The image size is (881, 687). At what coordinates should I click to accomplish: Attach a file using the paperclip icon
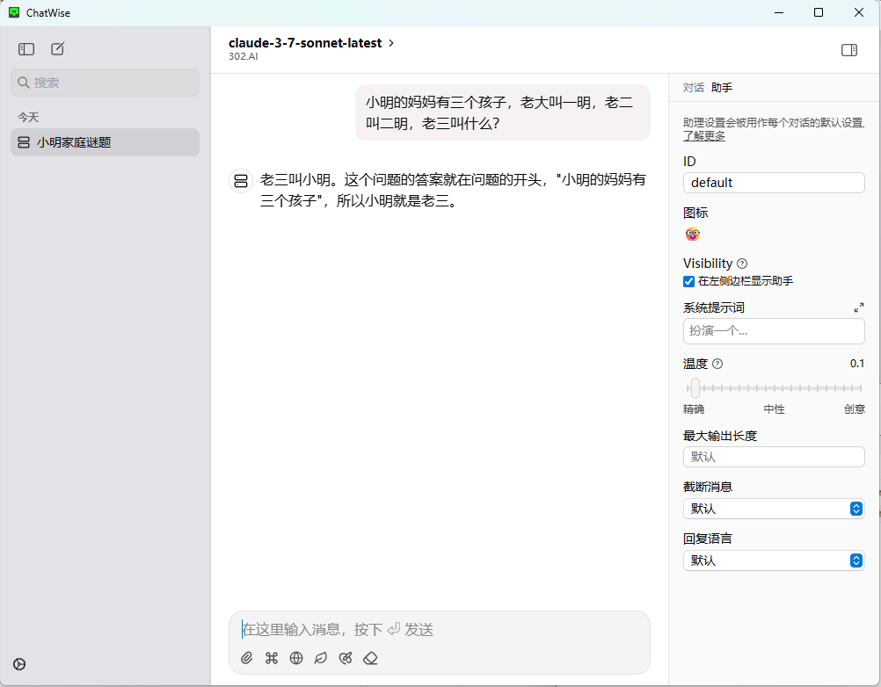click(x=247, y=658)
